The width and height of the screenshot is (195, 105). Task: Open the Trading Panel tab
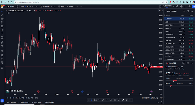pyautogui.click(x=49, y=102)
